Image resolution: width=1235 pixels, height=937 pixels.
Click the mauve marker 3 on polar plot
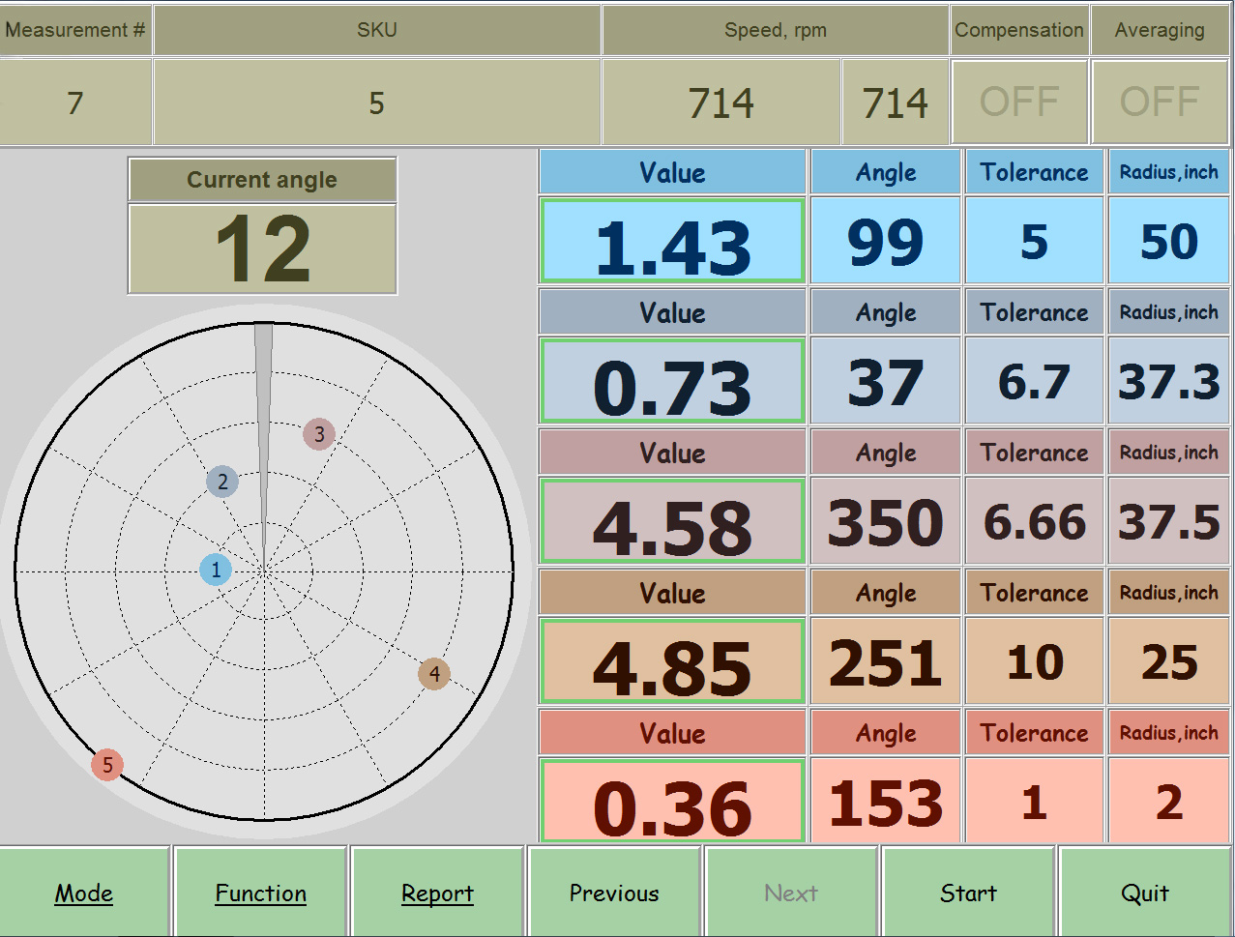click(x=319, y=434)
